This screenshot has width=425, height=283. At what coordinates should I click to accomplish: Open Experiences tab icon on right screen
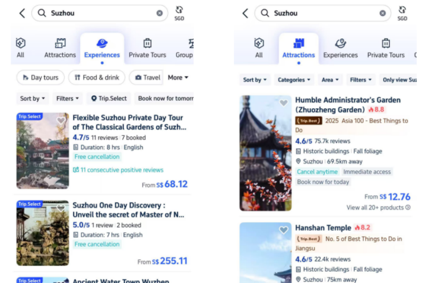(340, 43)
